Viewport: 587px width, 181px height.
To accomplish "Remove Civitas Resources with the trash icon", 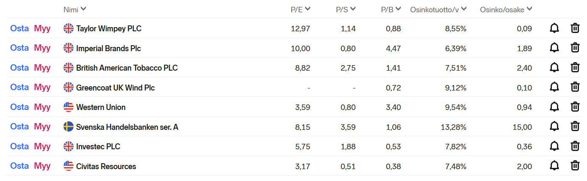I will 575,166.
